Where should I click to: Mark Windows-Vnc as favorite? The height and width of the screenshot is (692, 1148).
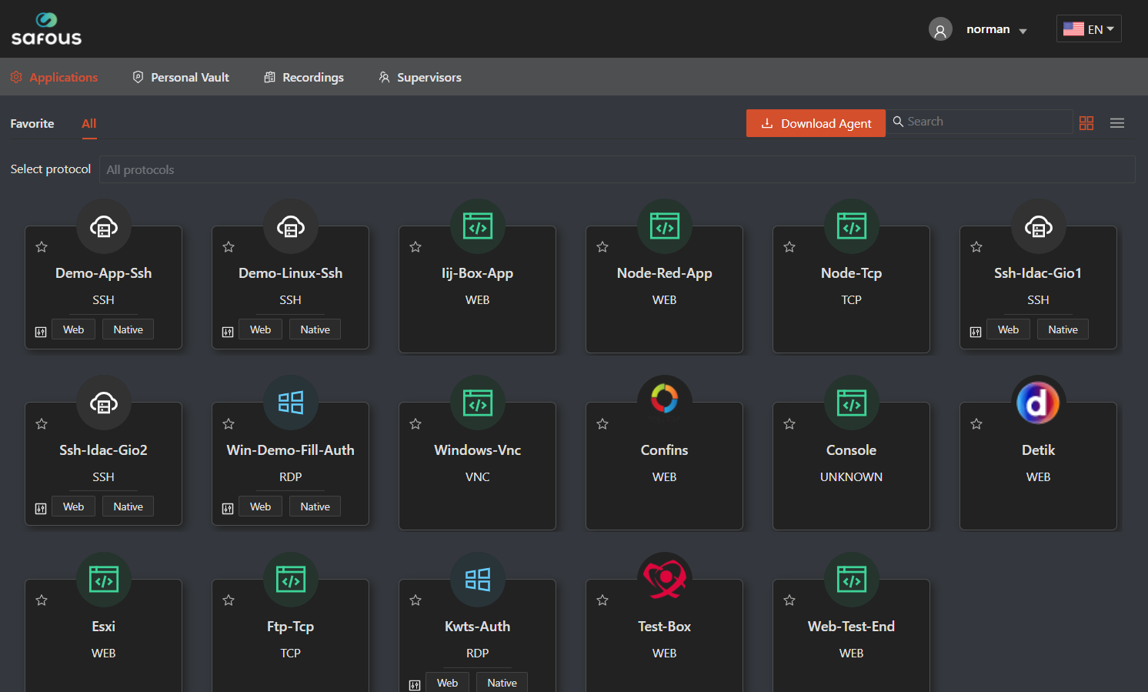point(415,424)
